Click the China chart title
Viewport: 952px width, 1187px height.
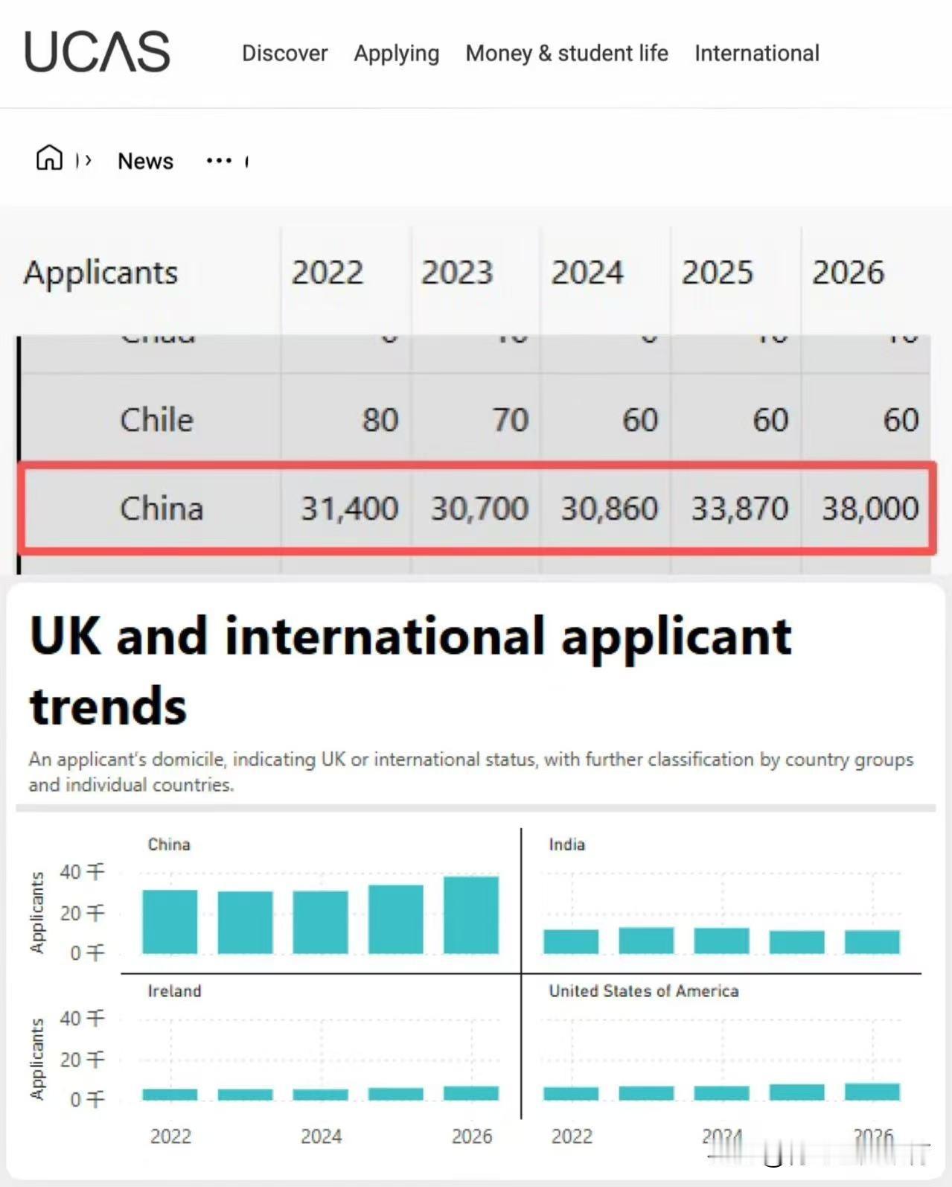click(x=169, y=844)
